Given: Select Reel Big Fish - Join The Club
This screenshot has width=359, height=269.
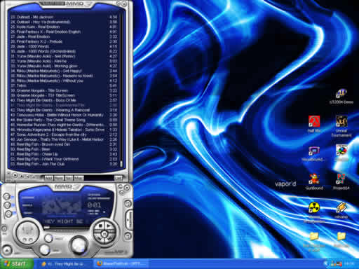Looking at the screenshot, I should [64, 164].
